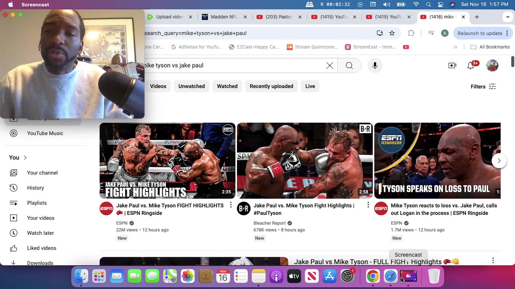Click the install app icon in address bar

[x=380, y=33]
